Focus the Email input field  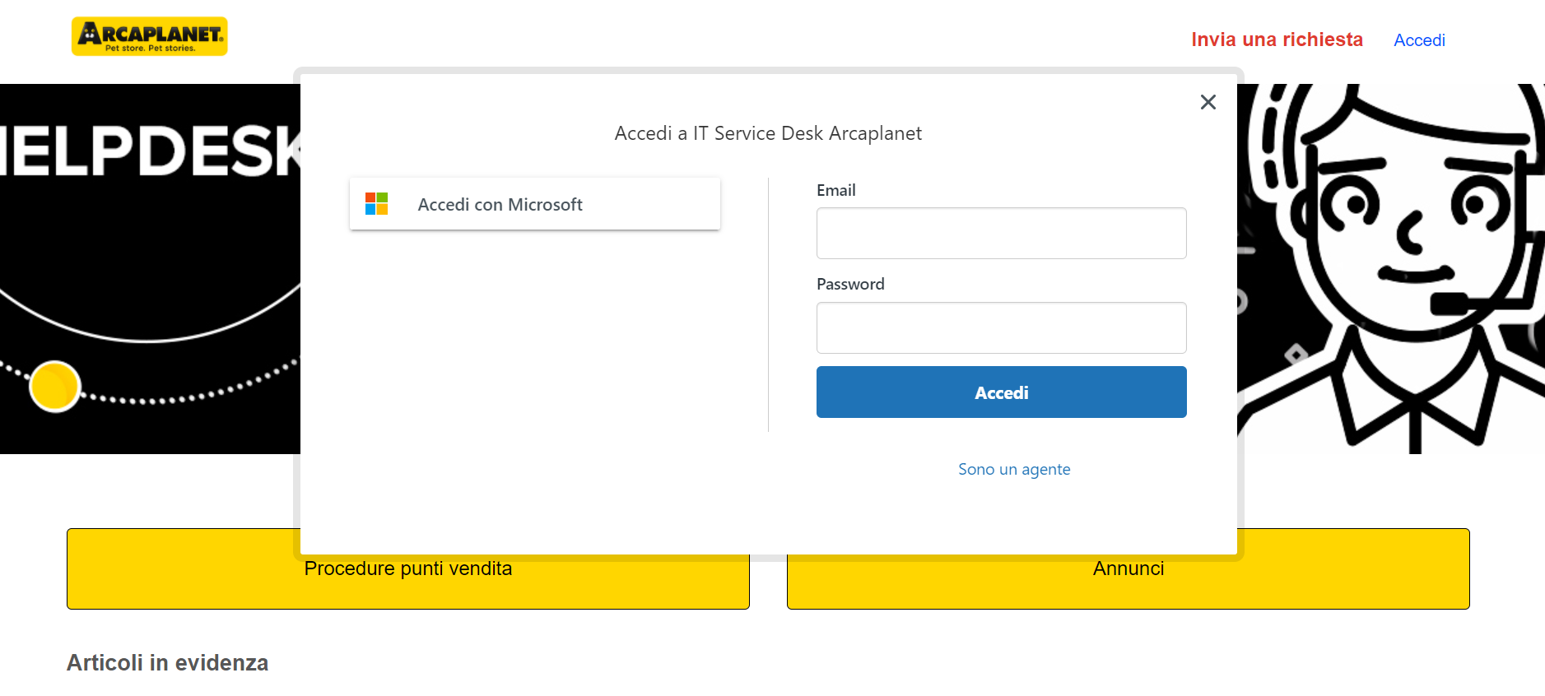click(1001, 234)
